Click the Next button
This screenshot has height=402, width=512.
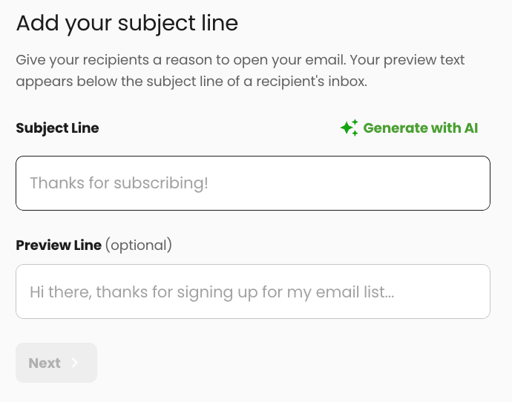pos(56,363)
